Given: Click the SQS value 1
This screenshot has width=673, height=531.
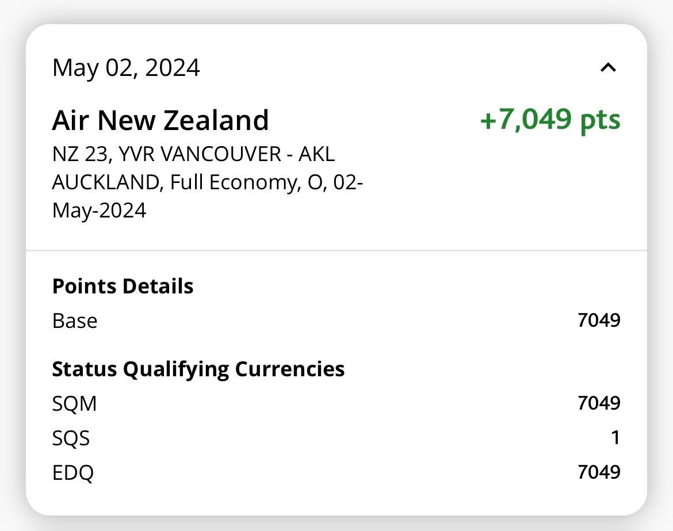Looking at the screenshot, I should 615,438.
